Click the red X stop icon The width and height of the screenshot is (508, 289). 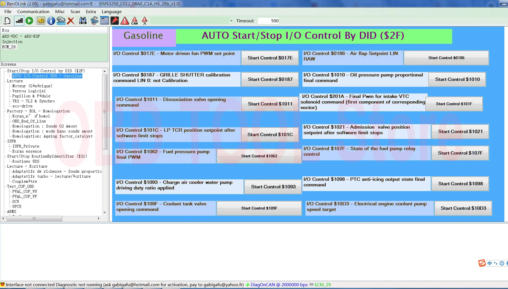(71, 21)
